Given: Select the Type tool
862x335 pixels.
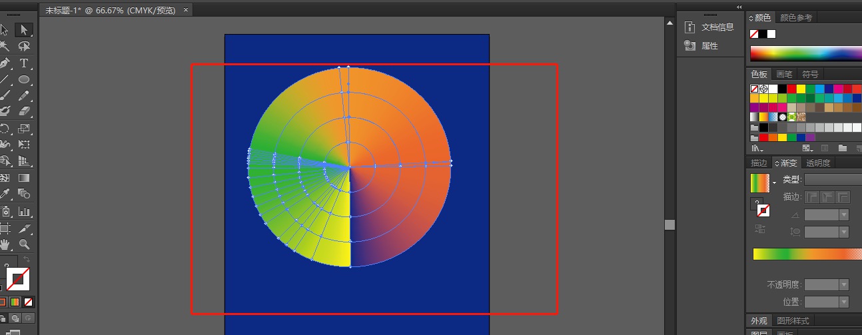Looking at the screenshot, I should [24, 63].
